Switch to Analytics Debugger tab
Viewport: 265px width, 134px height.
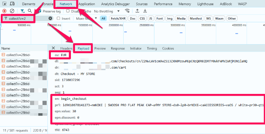(115, 4)
